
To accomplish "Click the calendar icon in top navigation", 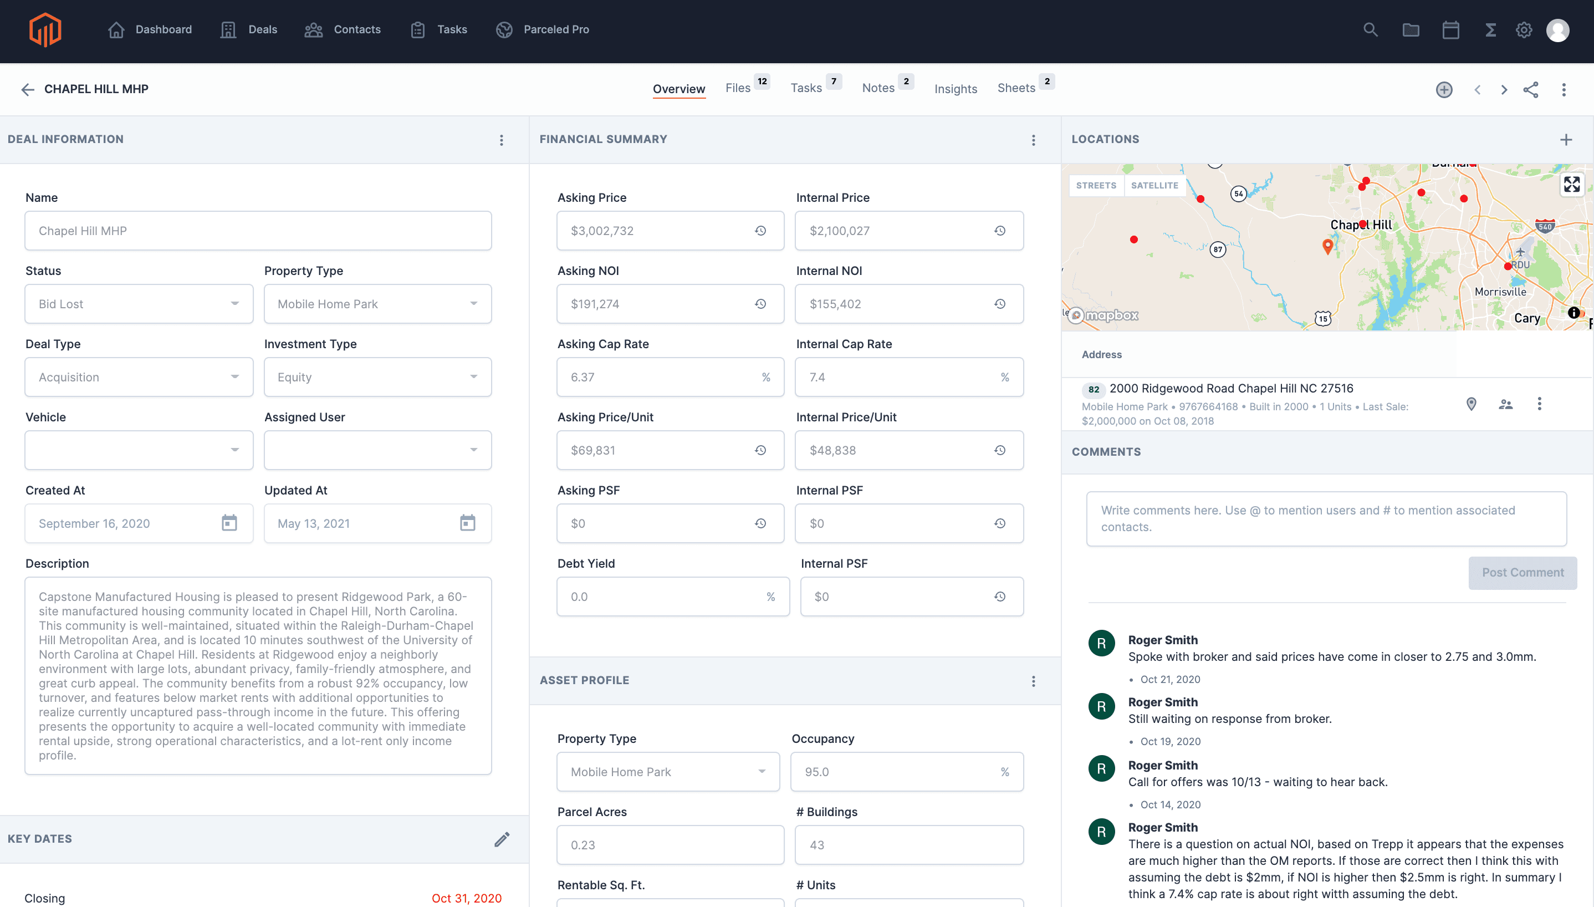I will click(1449, 29).
